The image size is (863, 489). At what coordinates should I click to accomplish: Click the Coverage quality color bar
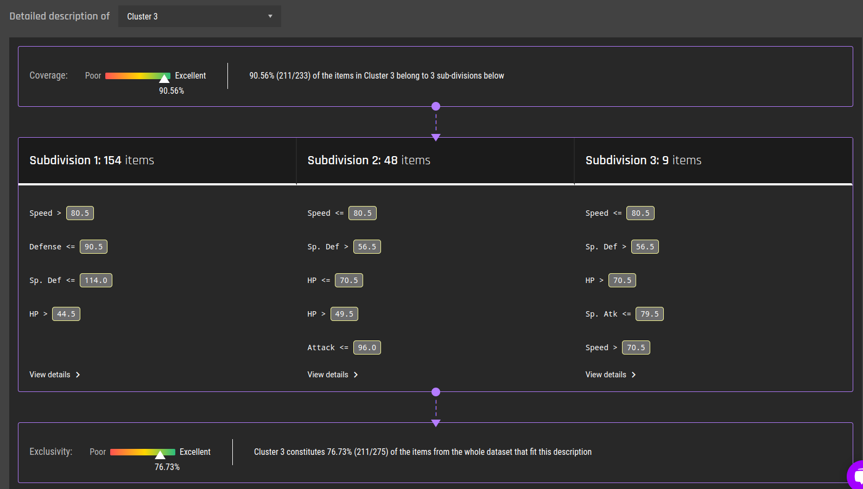(x=138, y=76)
